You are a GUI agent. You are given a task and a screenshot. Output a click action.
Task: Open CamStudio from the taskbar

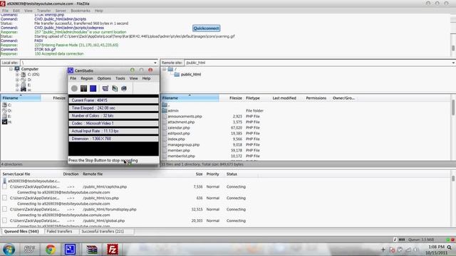(70, 250)
